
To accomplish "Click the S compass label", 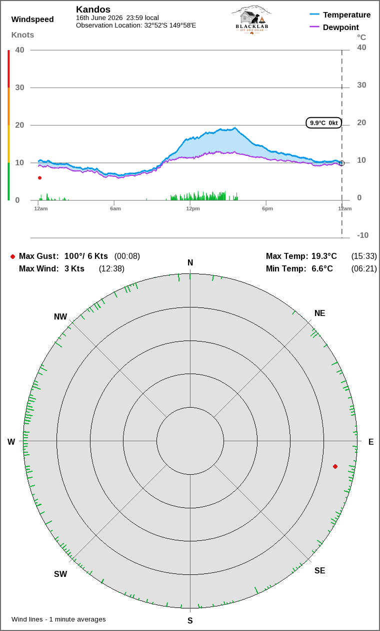I will (x=190, y=621).
